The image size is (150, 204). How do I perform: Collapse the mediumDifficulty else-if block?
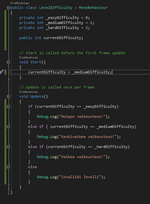coord(8,127)
